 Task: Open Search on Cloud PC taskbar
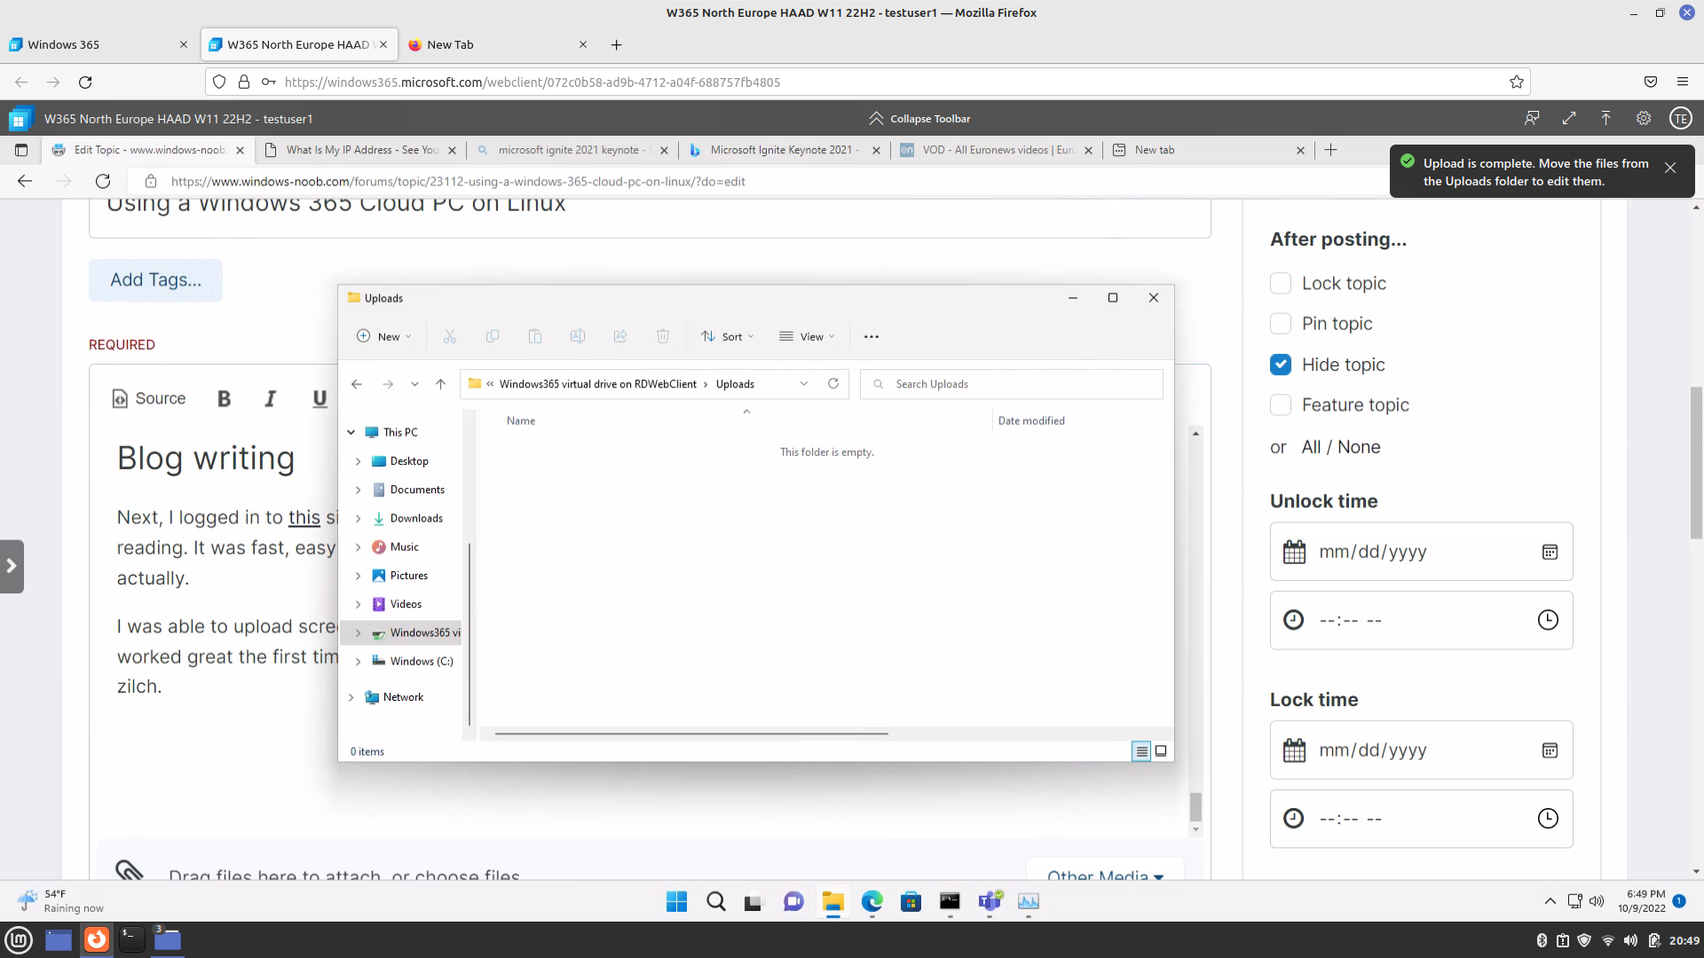pos(716,901)
